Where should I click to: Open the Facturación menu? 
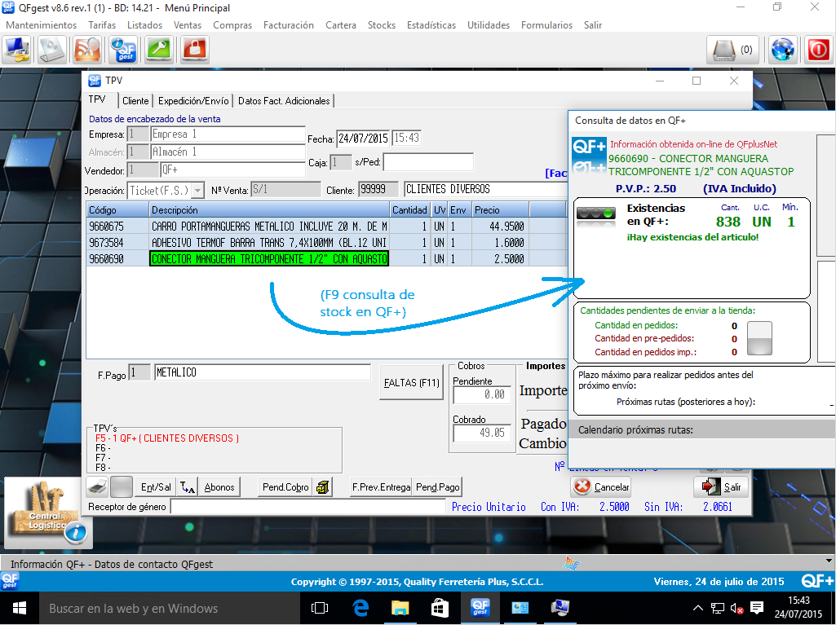tap(289, 25)
